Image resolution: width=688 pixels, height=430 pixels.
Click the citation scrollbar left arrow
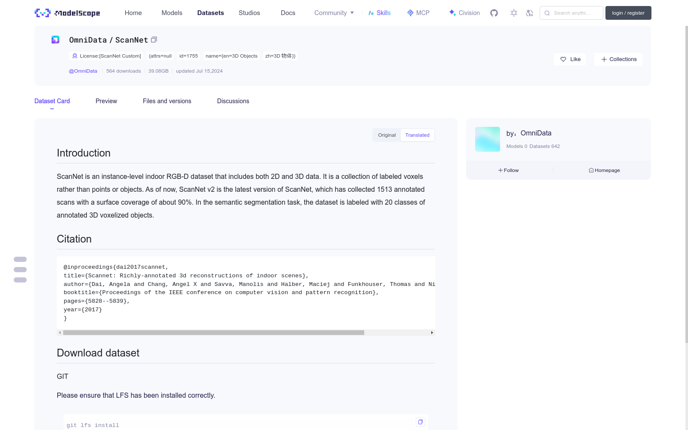pos(60,332)
